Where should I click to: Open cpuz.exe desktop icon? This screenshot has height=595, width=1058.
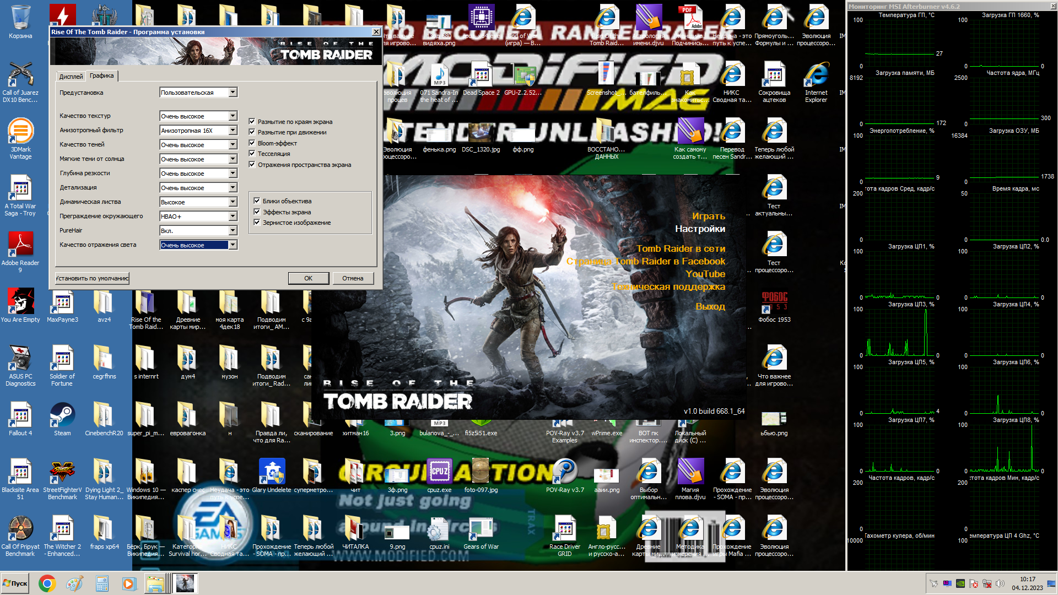(439, 473)
